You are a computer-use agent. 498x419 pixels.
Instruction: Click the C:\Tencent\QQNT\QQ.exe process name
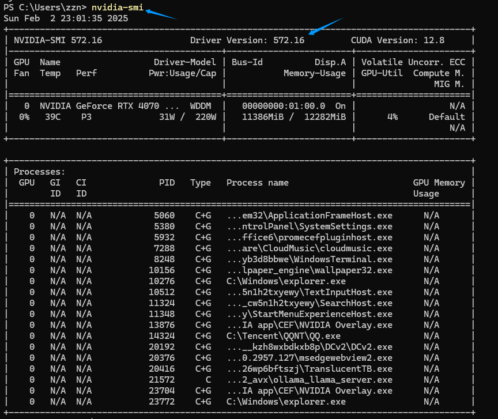[284, 336]
